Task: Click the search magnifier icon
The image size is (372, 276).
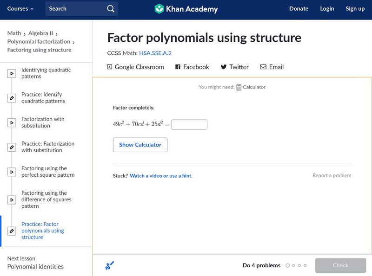Action: click(x=110, y=9)
